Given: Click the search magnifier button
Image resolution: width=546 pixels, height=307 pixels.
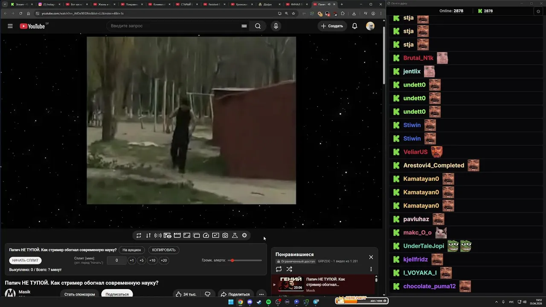Looking at the screenshot, I should coord(258,26).
